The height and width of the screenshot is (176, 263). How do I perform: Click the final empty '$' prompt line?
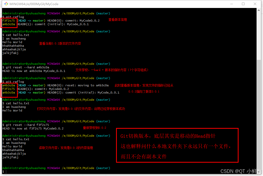[x=4, y=172]
